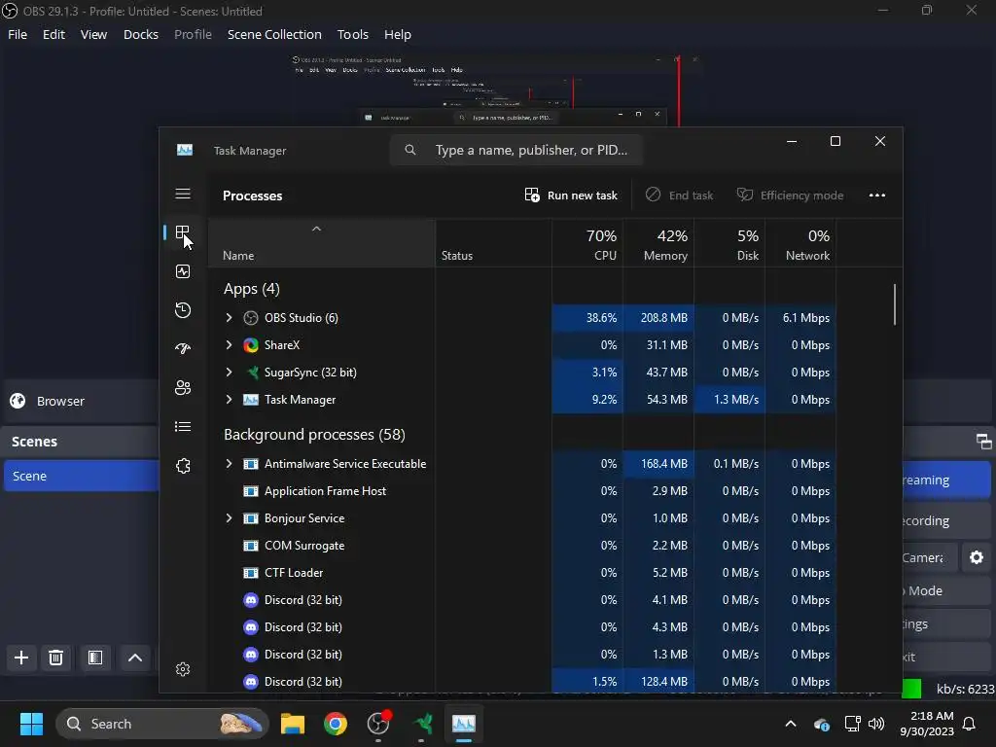Screen dimensions: 996x747
Task: Click the Status column header
Action: (493, 244)
